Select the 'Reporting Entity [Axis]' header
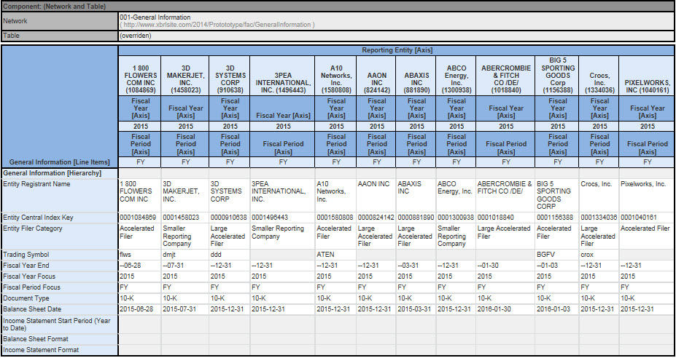676x358 pixels. [397, 50]
